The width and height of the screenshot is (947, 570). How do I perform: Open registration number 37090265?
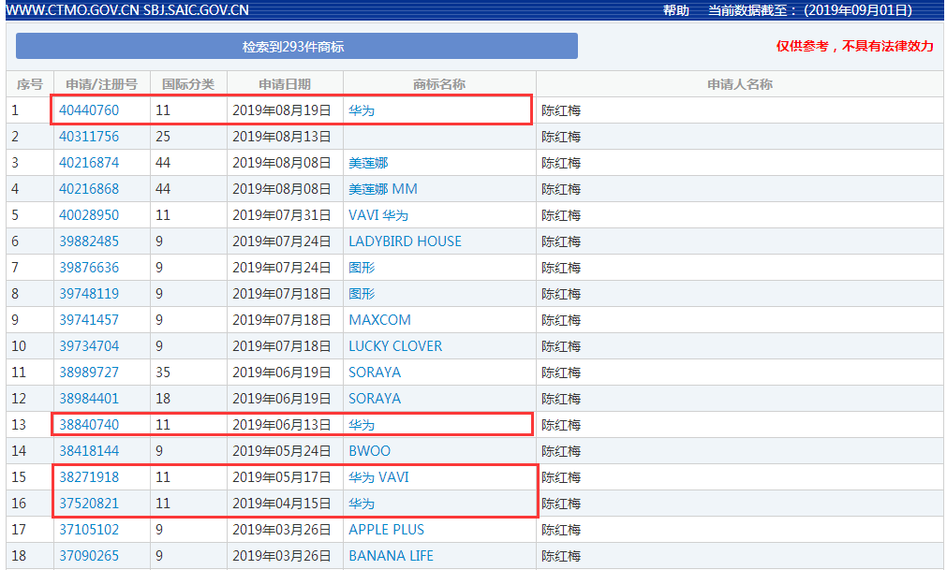tap(89, 556)
